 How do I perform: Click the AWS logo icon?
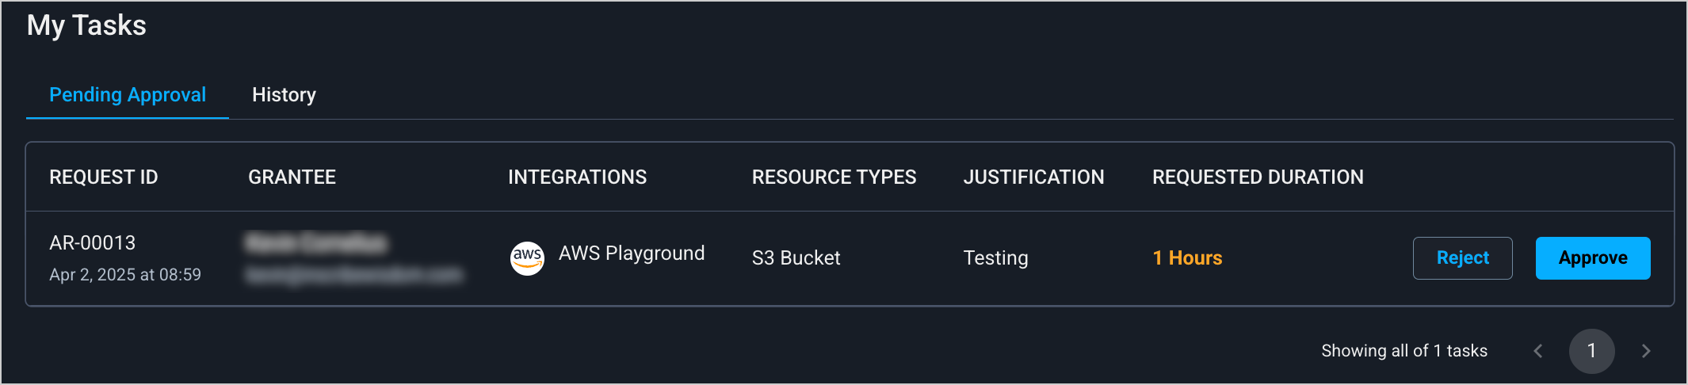527,258
